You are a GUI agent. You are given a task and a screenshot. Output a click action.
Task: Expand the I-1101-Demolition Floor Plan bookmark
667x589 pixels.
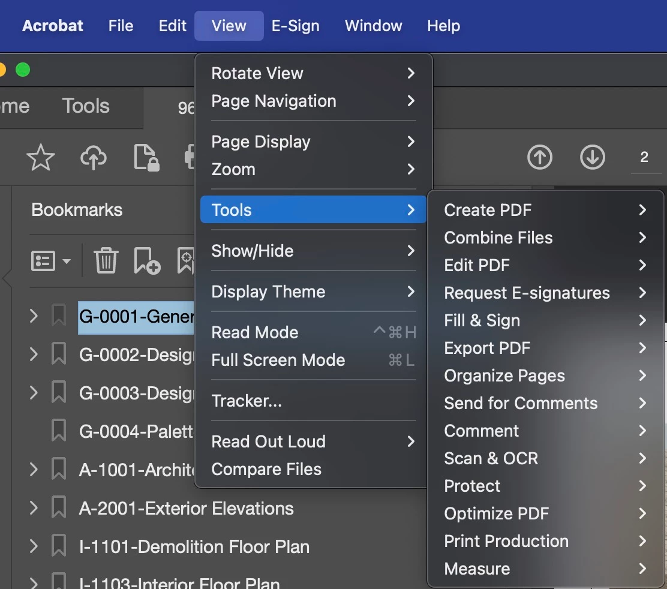34,546
